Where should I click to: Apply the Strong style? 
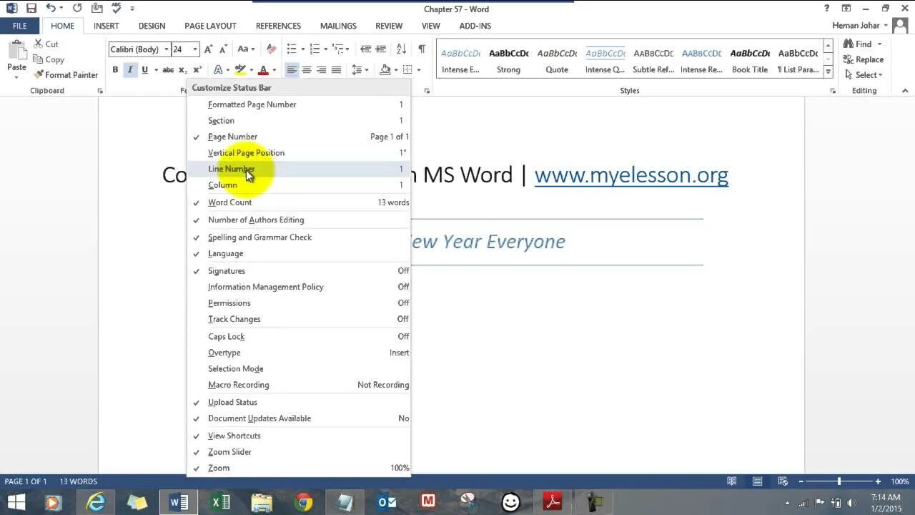(x=508, y=60)
